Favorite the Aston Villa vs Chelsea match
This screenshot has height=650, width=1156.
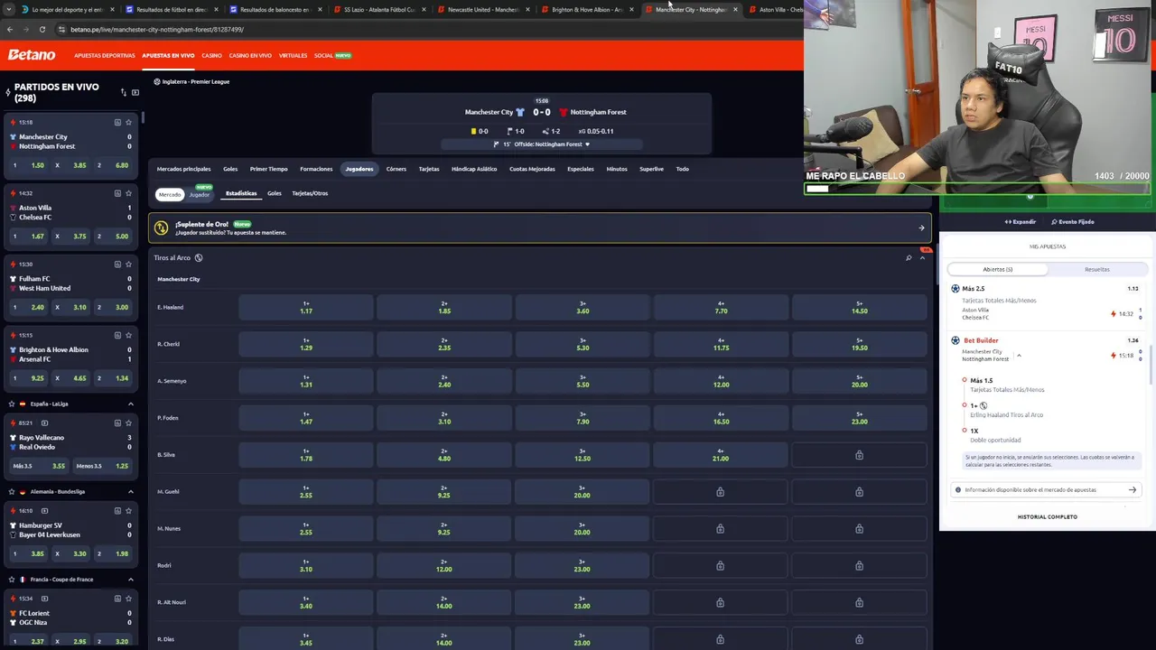(129, 193)
